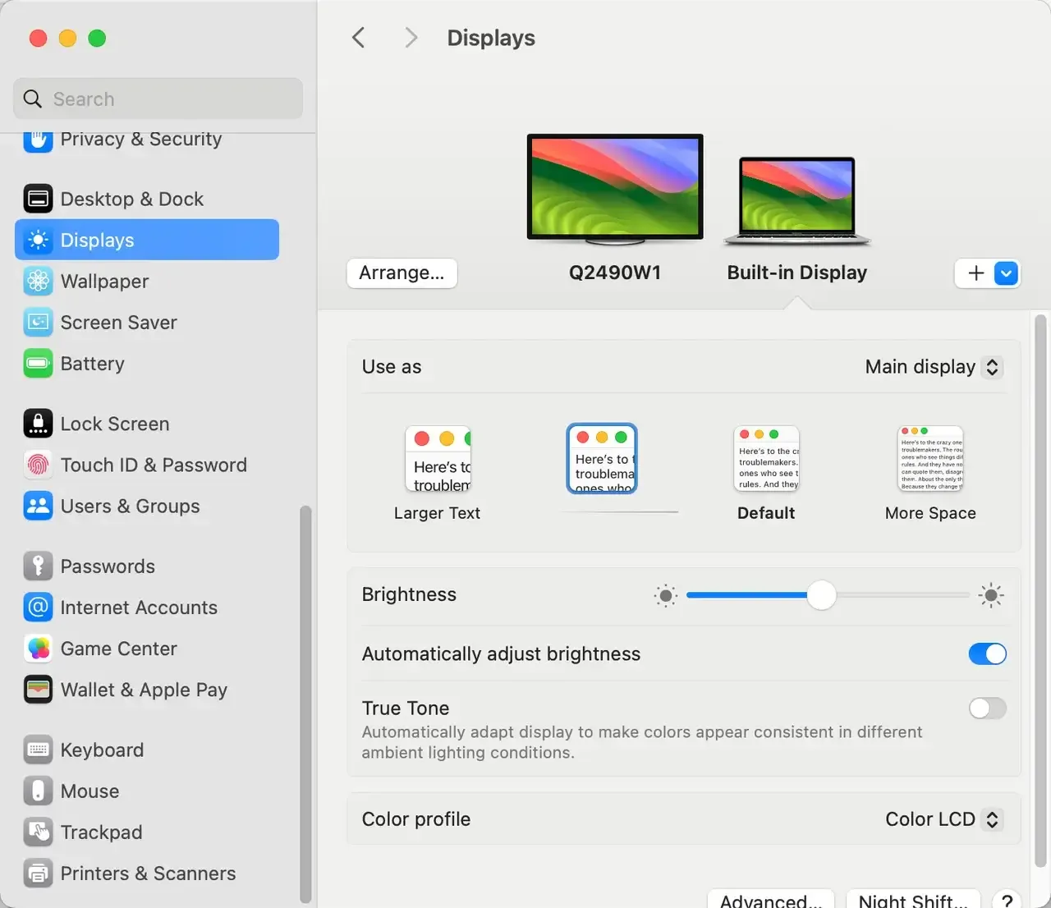This screenshot has height=908, width=1051.
Task: Click the high brightness sun icon
Action: click(991, 595)
